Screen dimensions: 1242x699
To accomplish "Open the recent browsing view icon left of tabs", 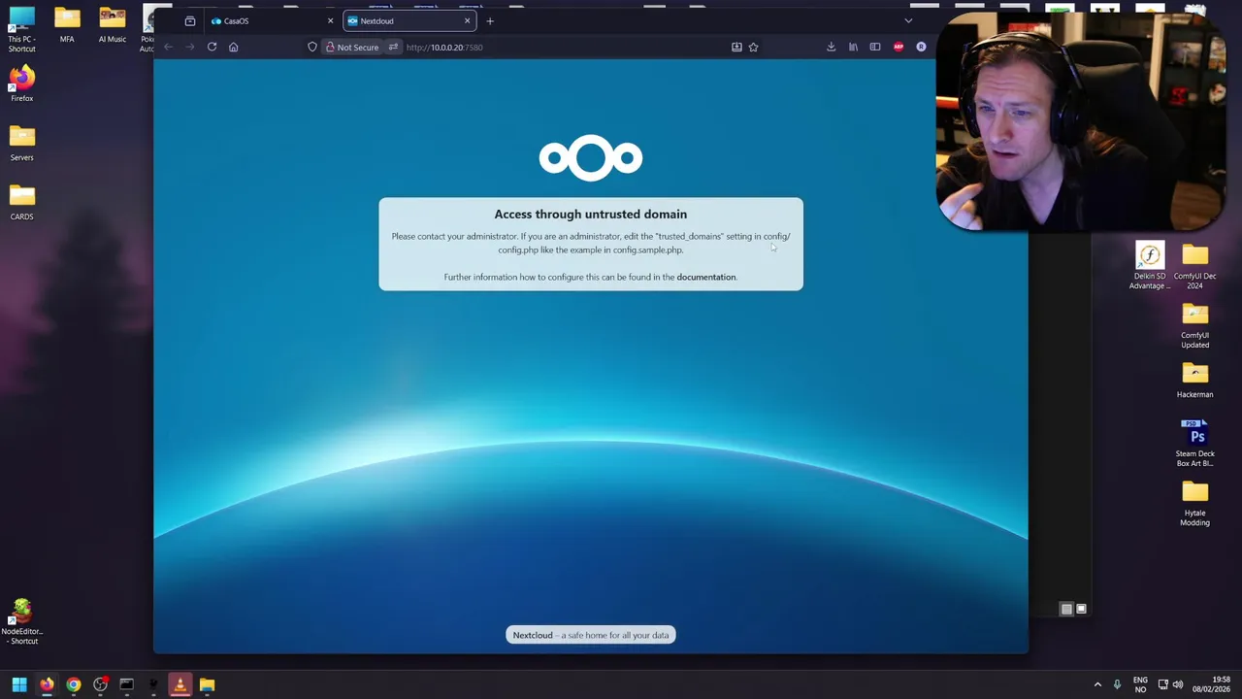I will pyautogui.click(x=190, y=20).
